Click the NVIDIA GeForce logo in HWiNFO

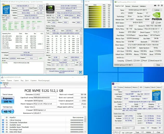point(50,9)
